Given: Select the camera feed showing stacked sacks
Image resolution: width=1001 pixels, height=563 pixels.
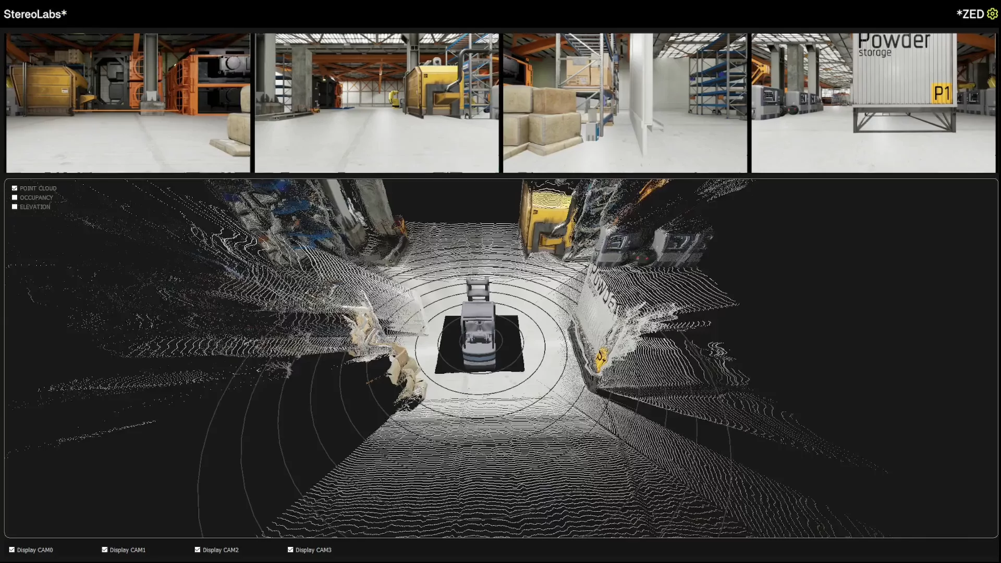Looking at the screenshot, I should click(625, 103).
